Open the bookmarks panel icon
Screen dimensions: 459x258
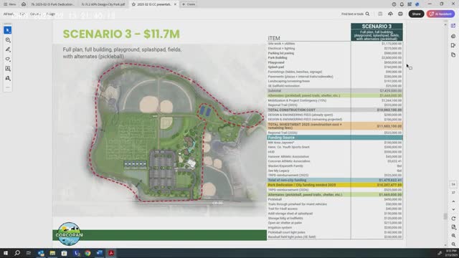(x=453, y=45)
